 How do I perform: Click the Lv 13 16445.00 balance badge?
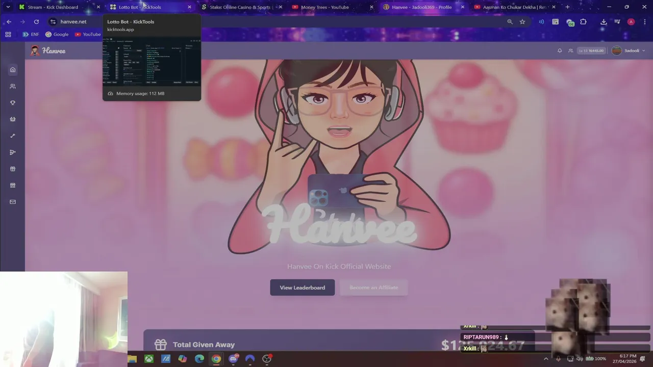tap(591, 50)
